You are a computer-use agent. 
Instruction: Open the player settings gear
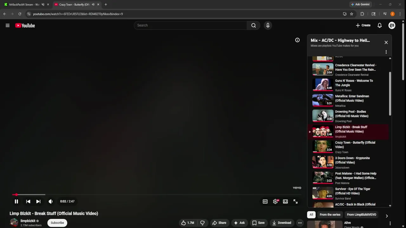(275, 201)
